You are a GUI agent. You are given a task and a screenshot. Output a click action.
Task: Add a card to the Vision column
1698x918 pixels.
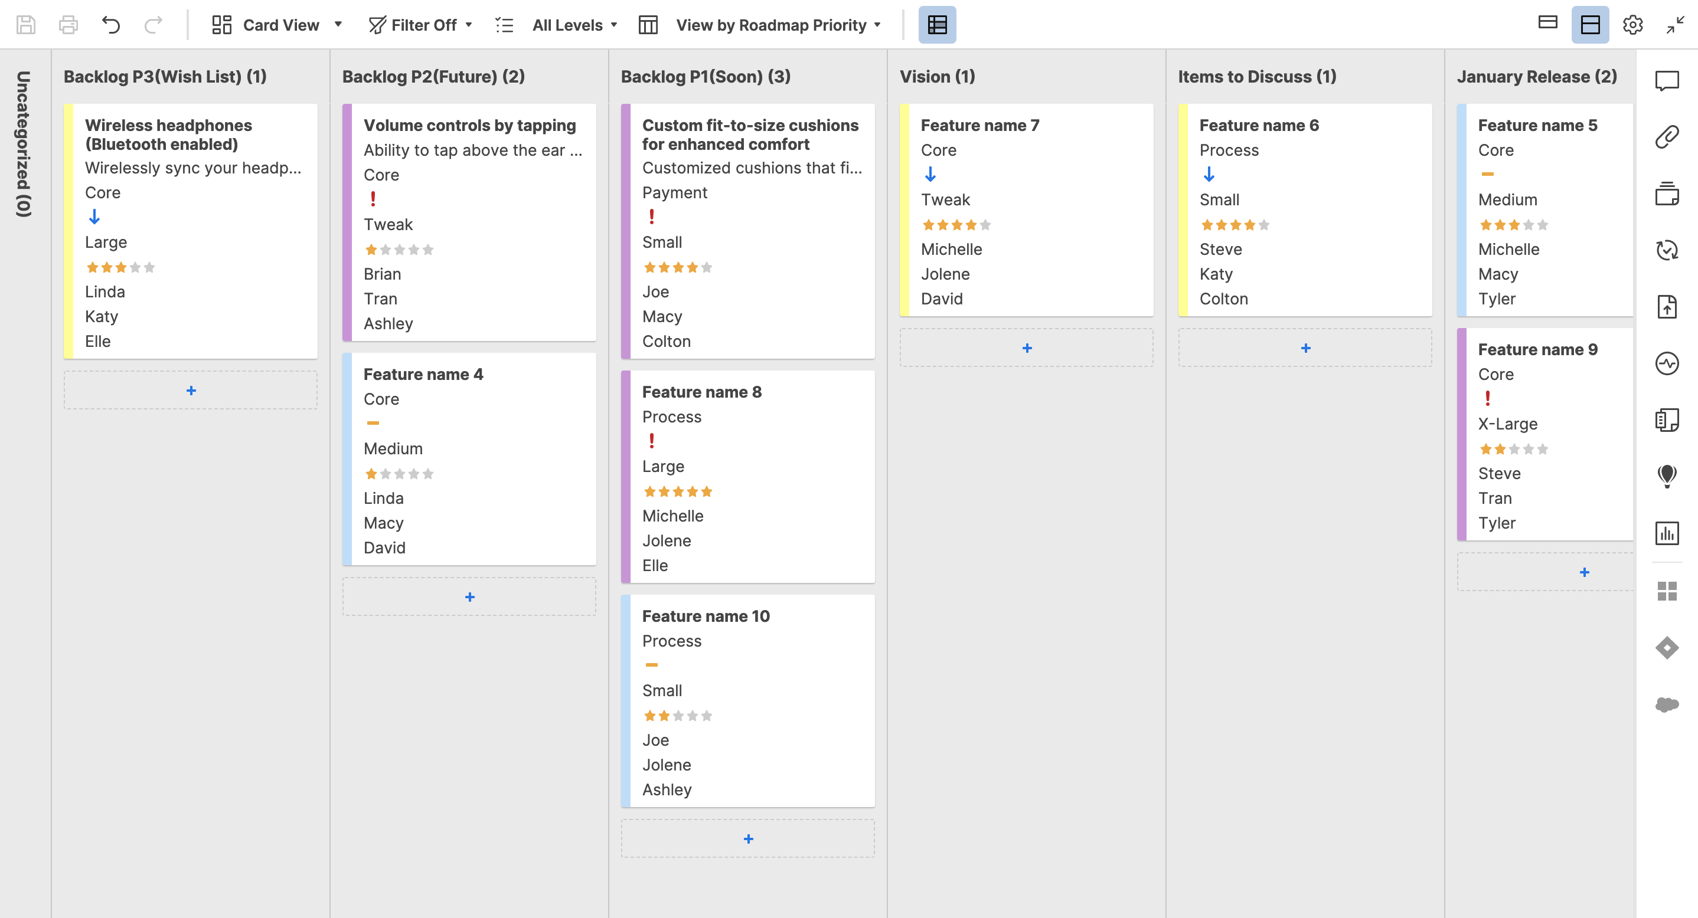tap(1026, 347)
